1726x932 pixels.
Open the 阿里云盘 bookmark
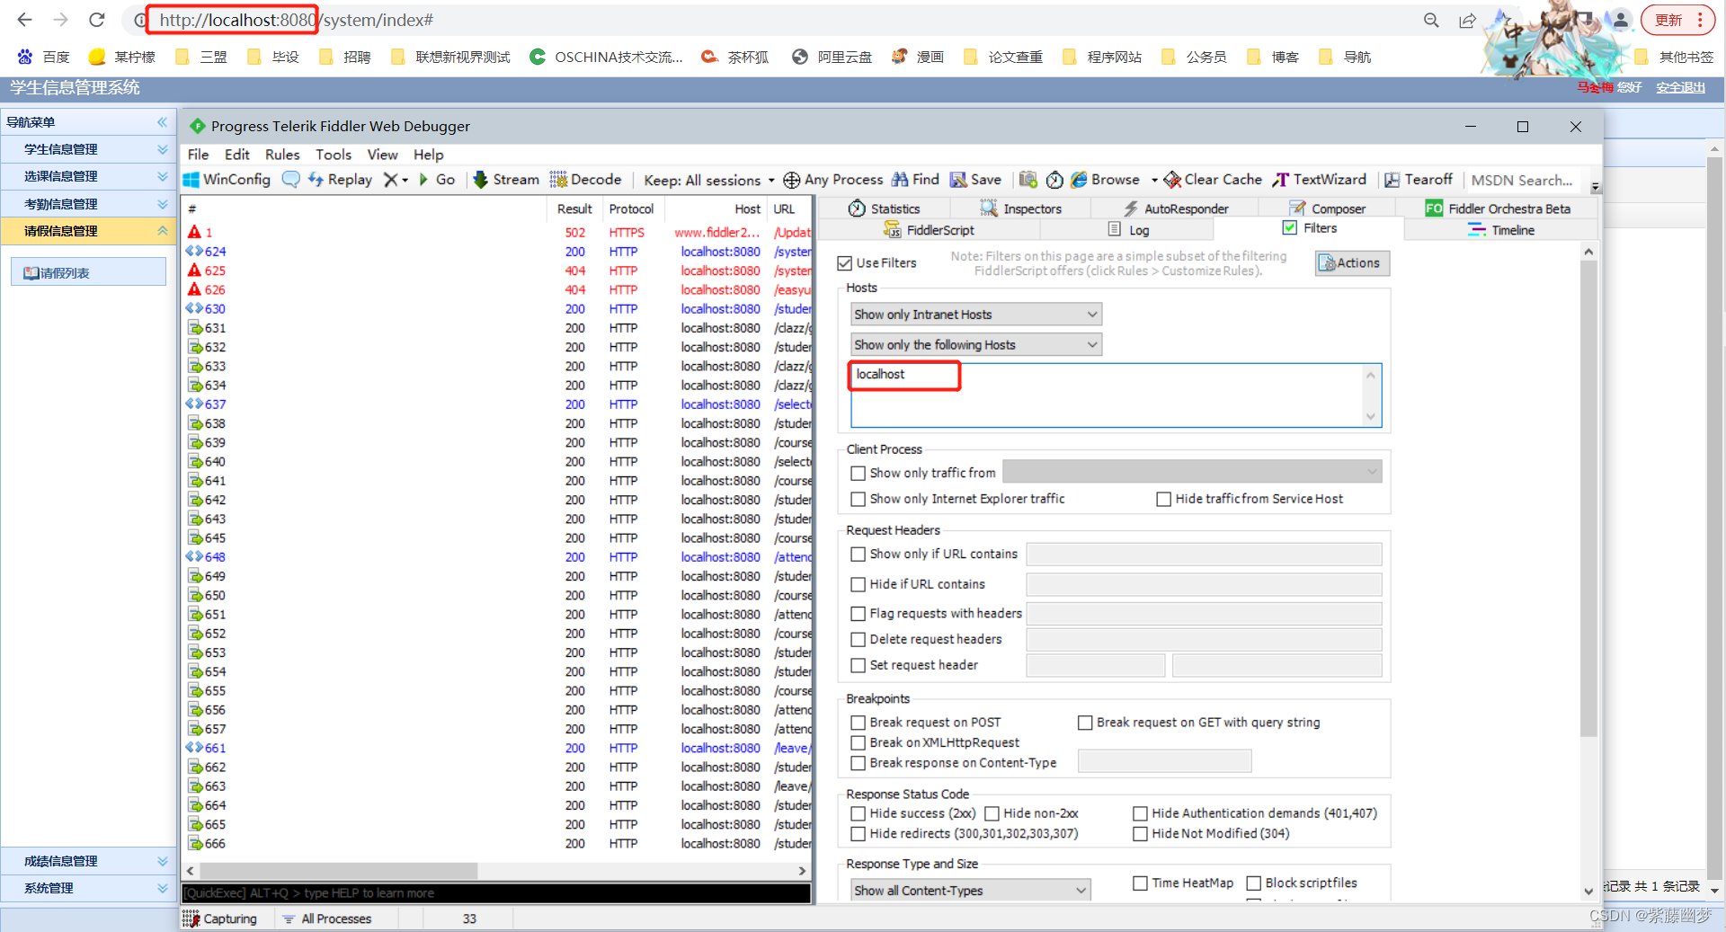tap(832, 57)
